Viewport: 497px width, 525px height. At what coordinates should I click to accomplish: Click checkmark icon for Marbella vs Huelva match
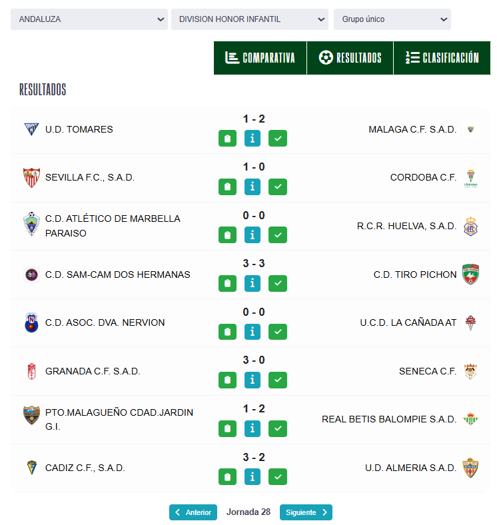(278, 235)
